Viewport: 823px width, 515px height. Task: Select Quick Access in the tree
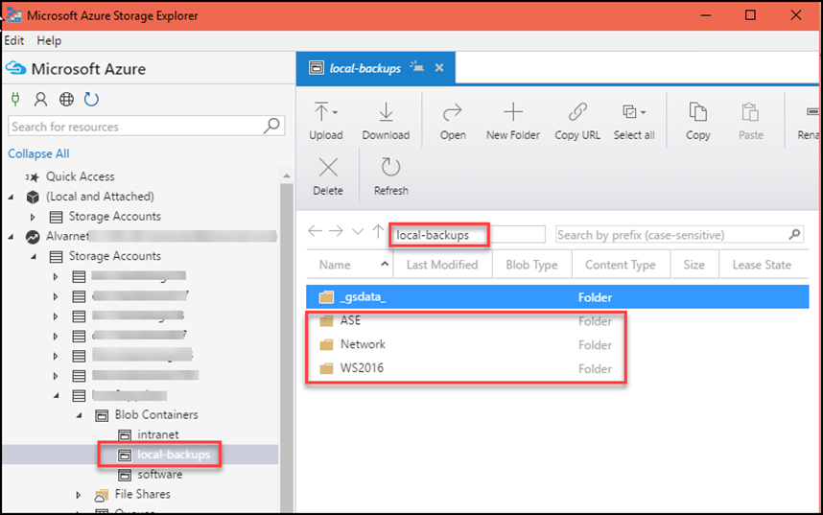[80, 176]
